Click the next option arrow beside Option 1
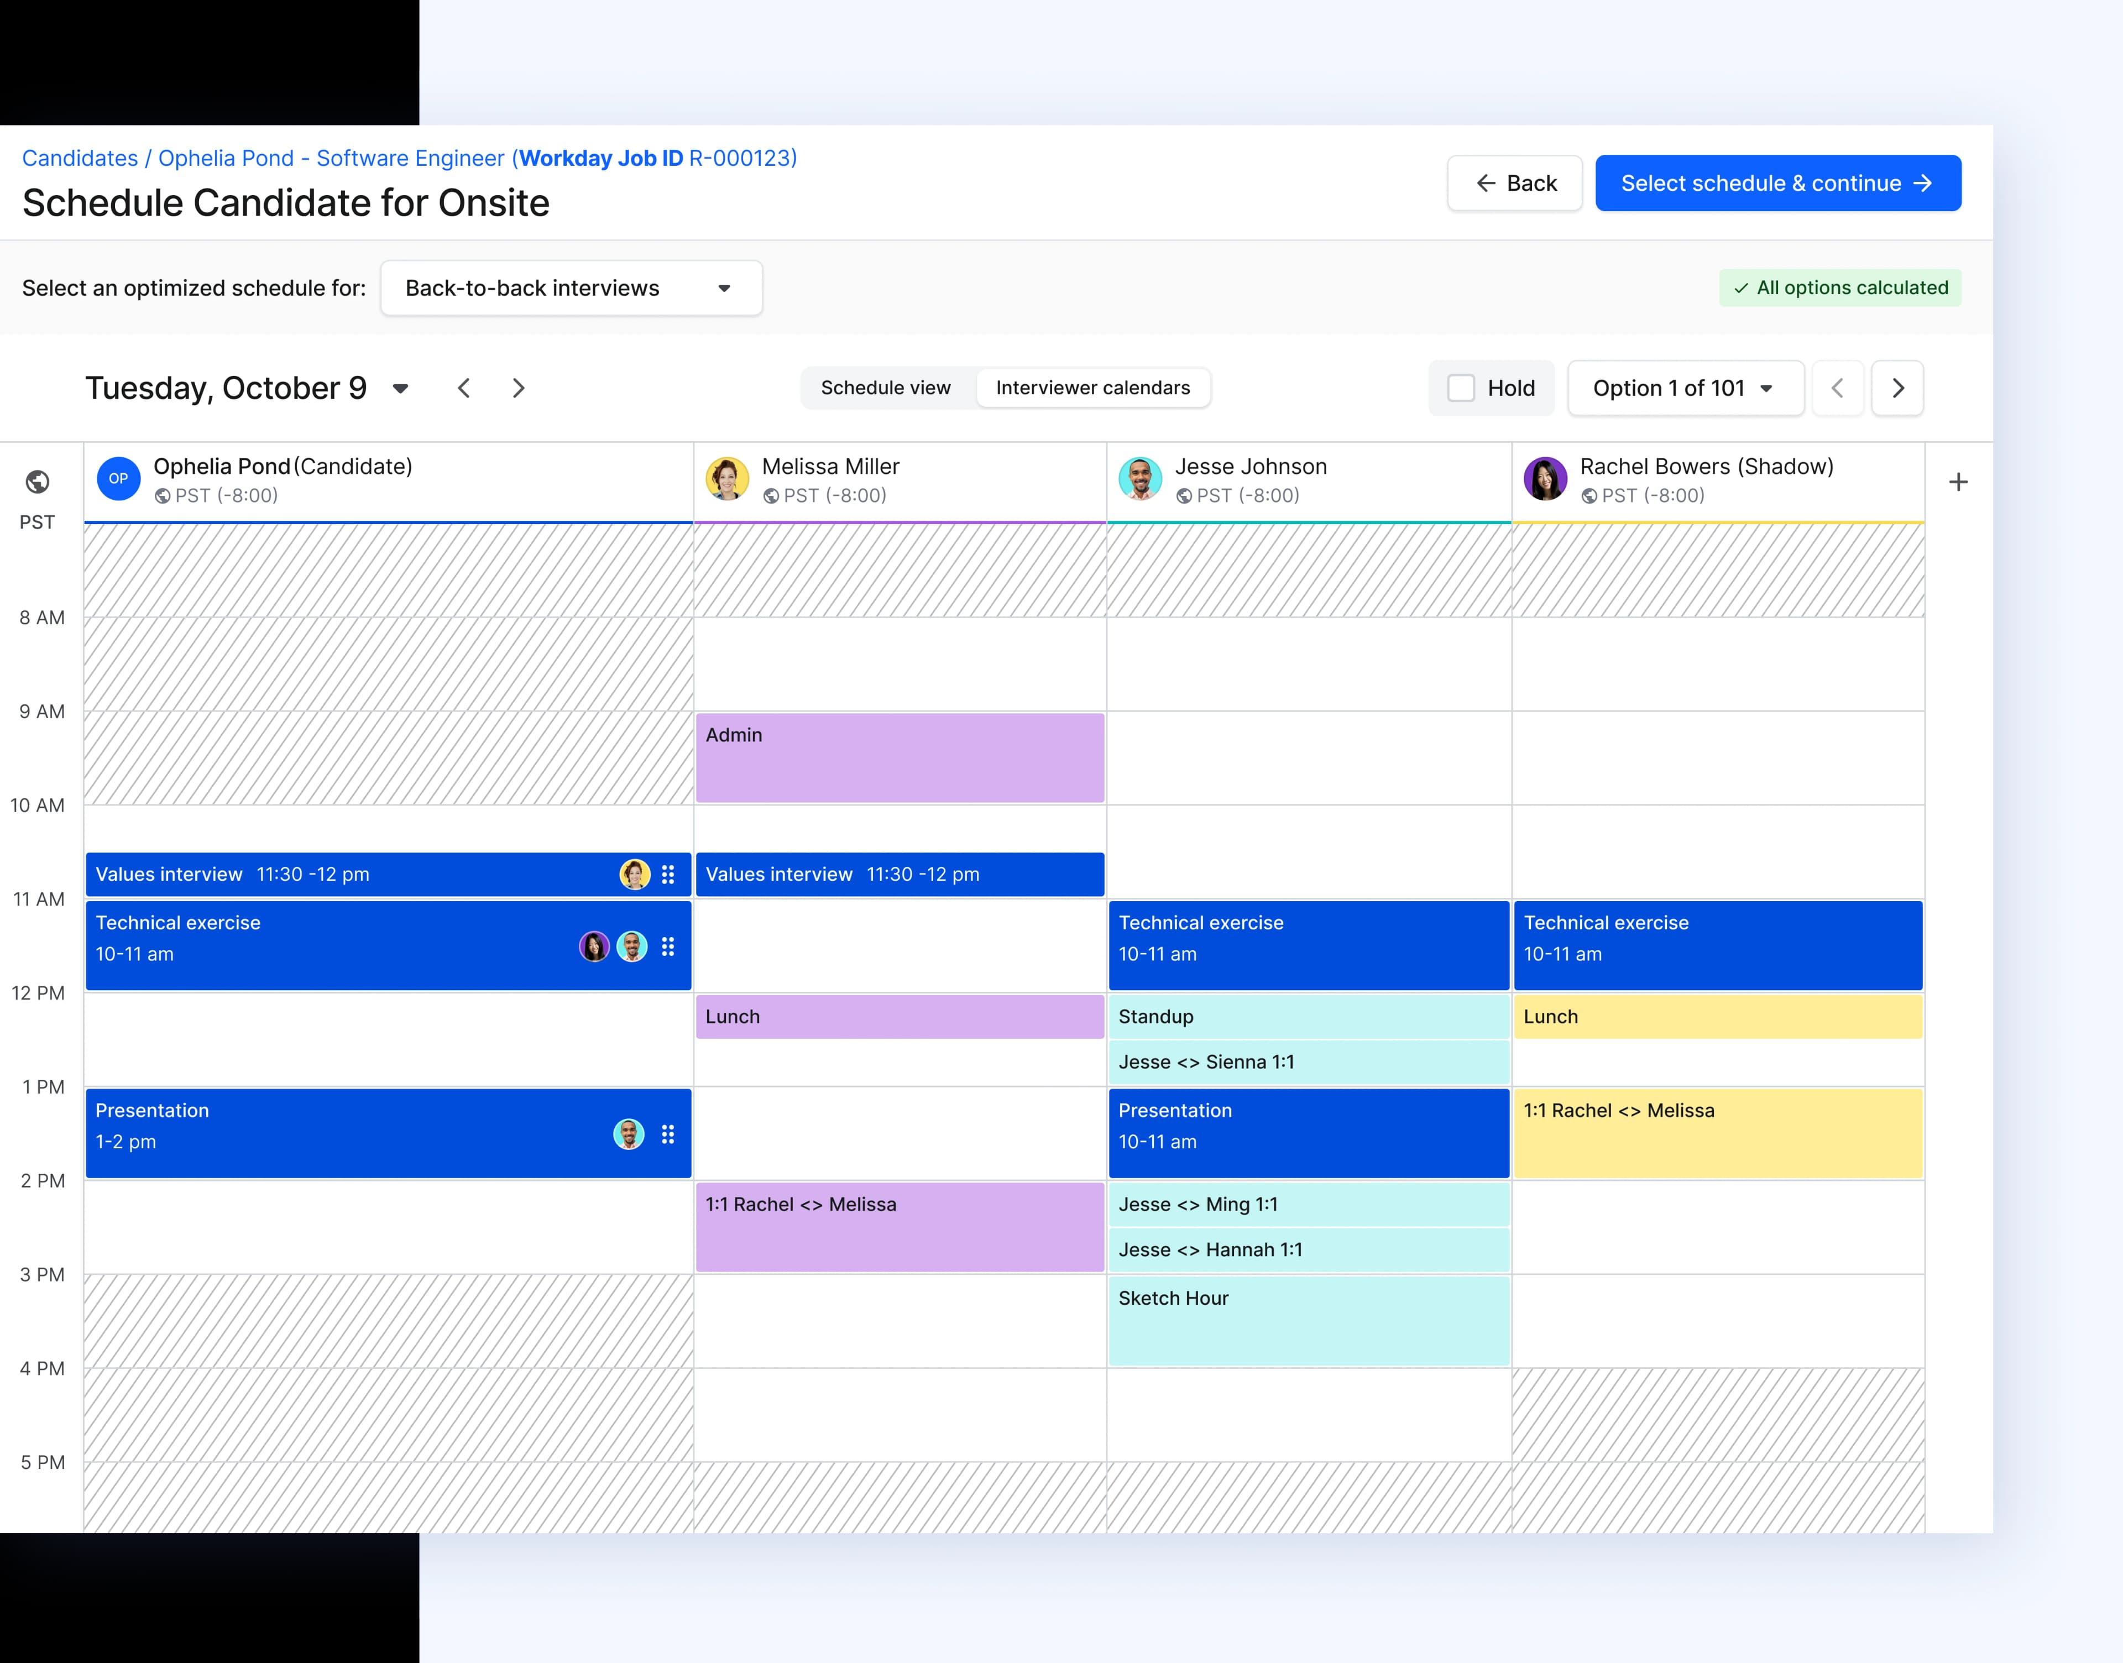This screenshot has width=2123, height=1663. 1897,388
